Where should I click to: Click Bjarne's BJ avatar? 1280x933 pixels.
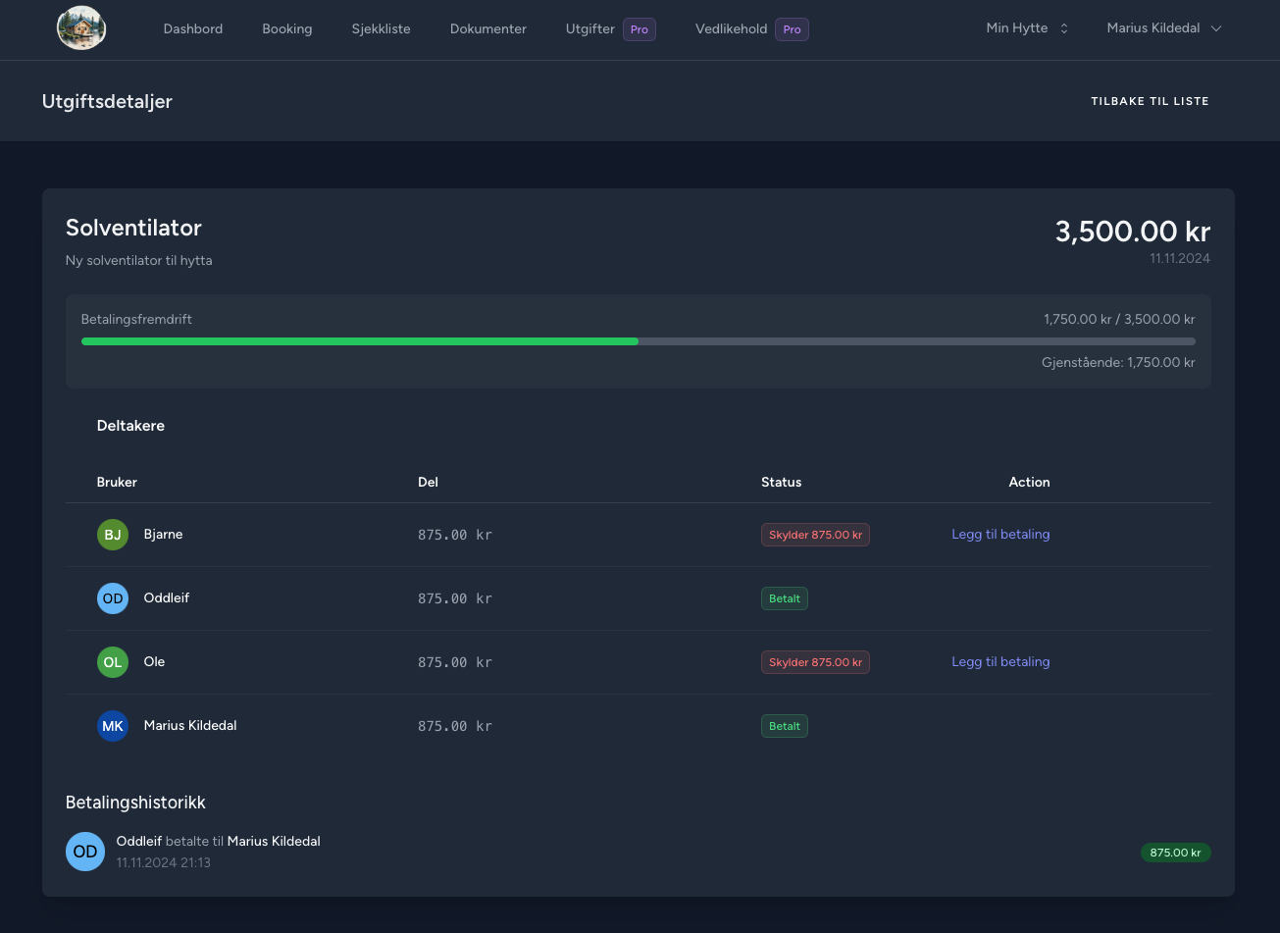(113, 535)
